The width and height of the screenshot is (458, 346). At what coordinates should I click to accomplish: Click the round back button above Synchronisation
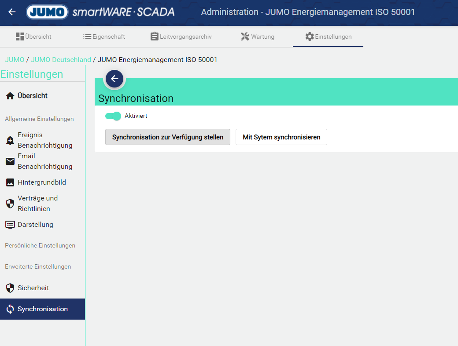pyautogui.click(x=114, y=79)
